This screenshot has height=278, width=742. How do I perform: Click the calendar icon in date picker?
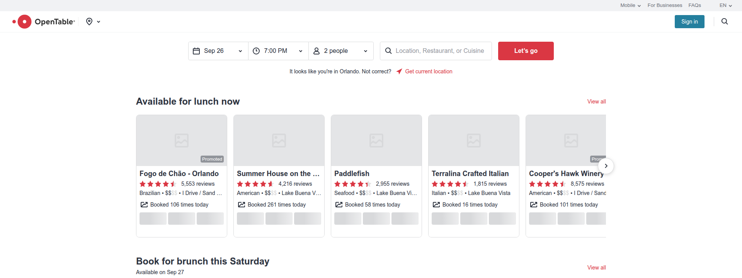pos(196,51)
